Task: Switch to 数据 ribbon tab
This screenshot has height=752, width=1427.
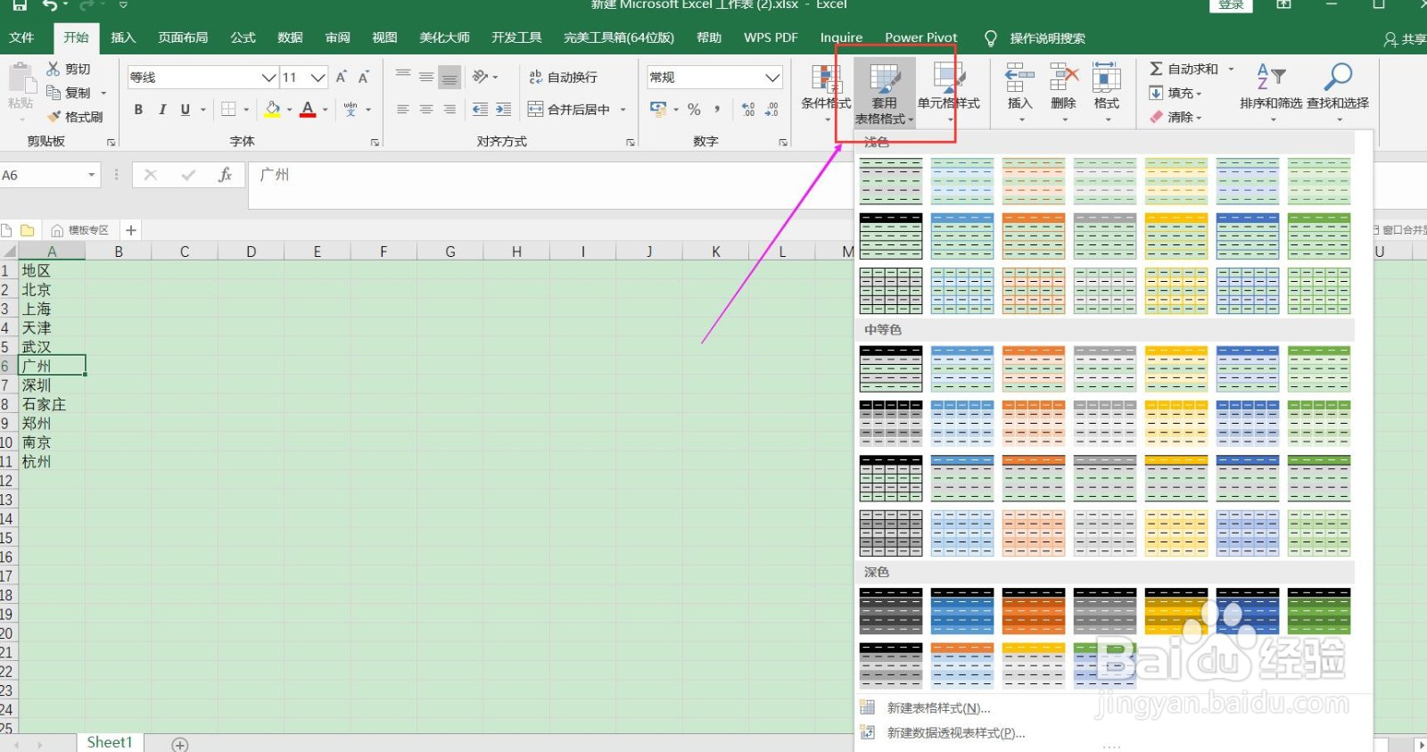Action: click(x=290, y=37)
